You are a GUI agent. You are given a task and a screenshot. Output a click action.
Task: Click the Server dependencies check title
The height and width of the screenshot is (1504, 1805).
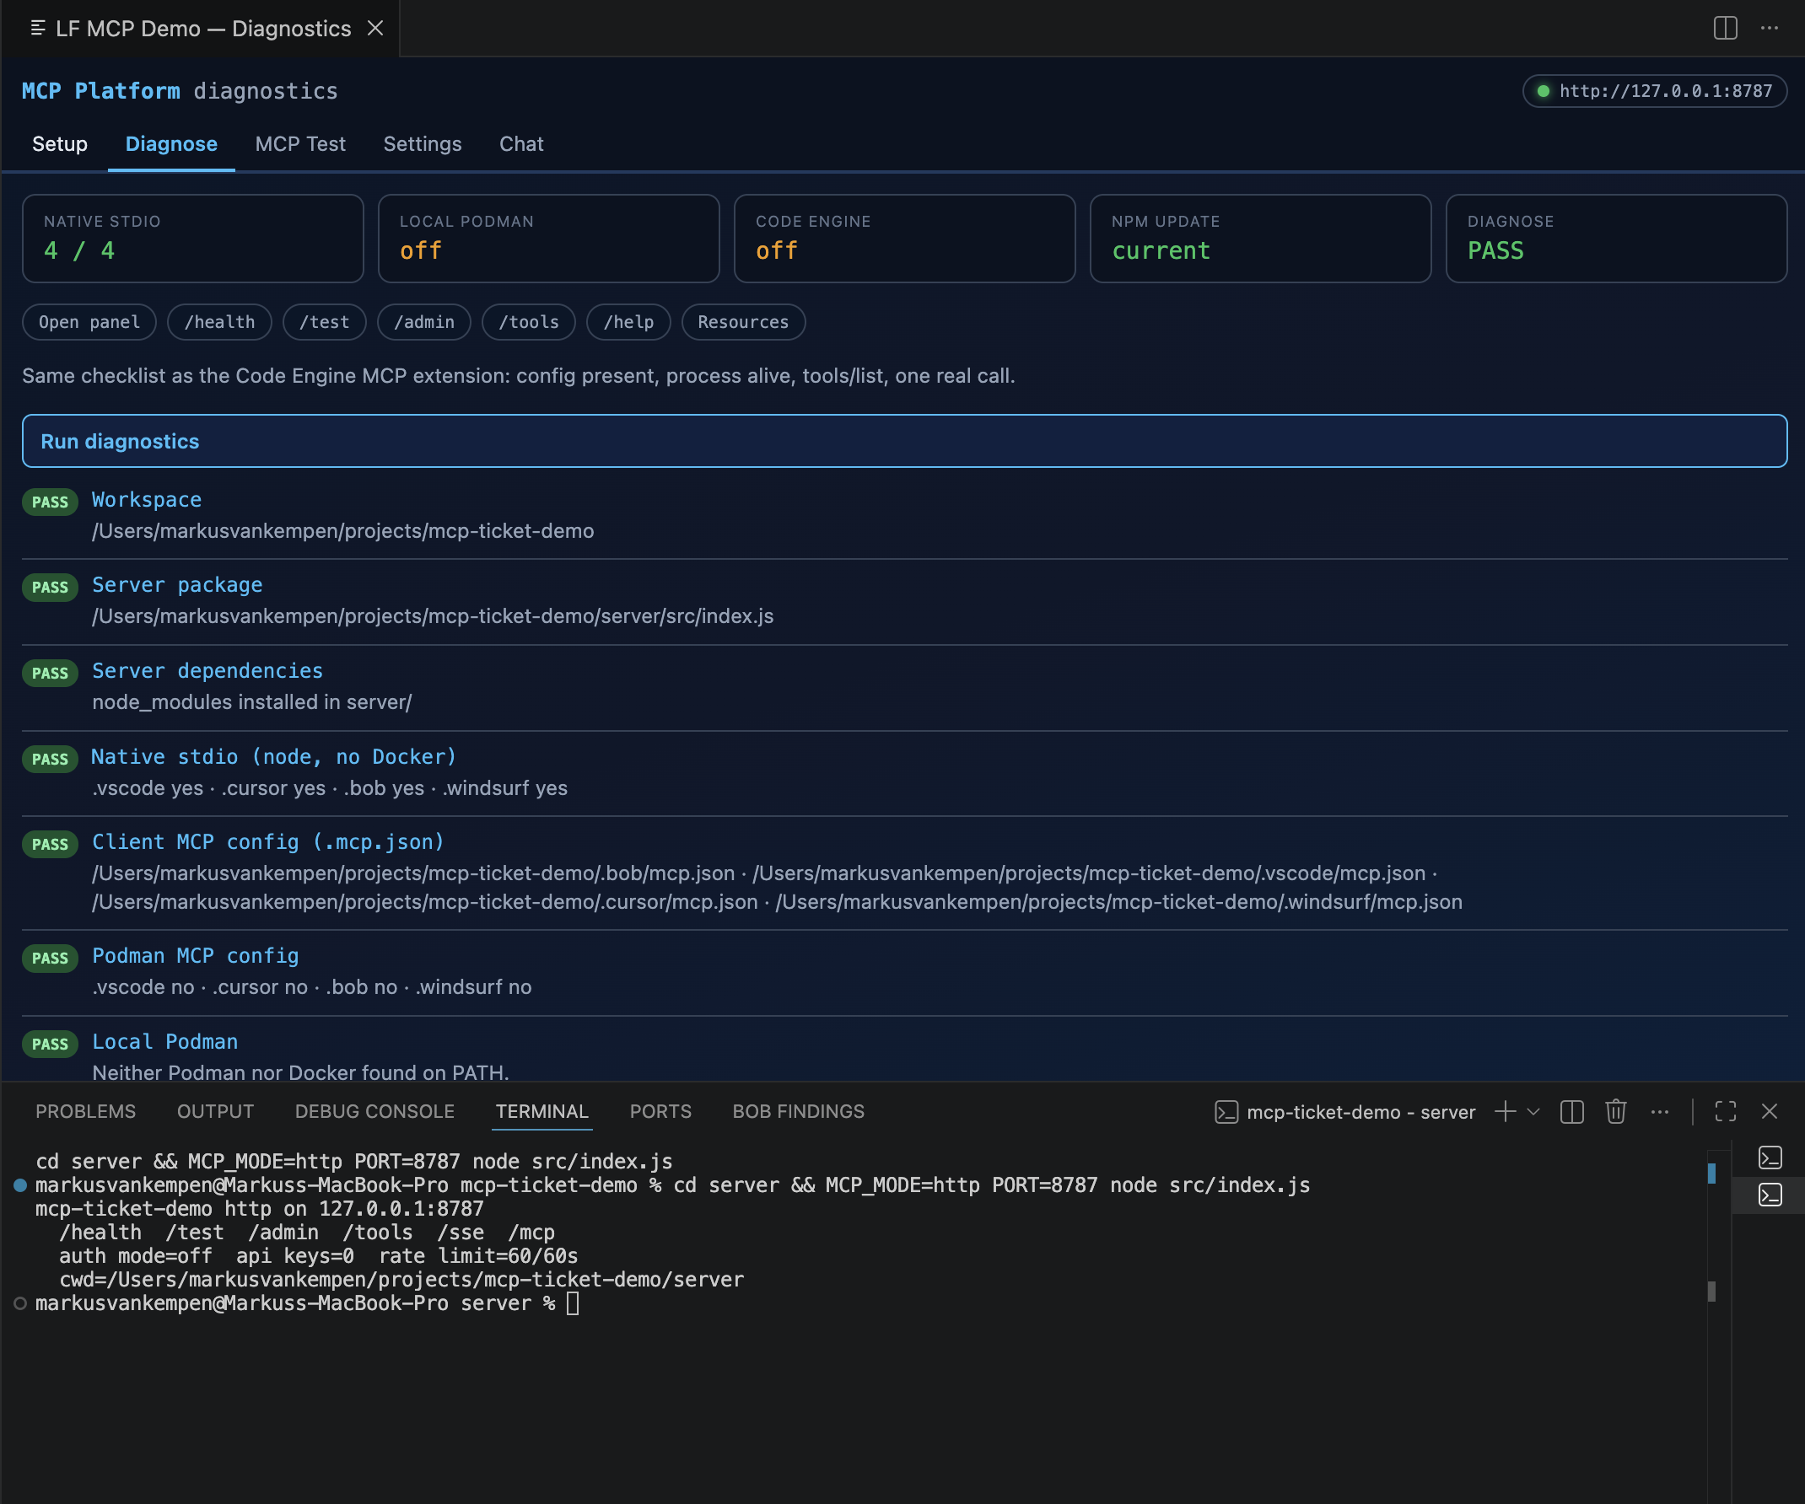tap(207, 671)
